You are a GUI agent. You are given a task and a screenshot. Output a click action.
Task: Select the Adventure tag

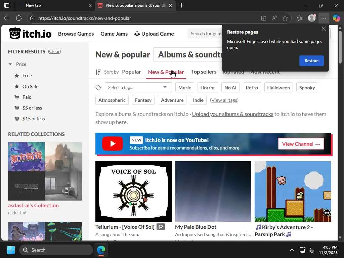172,100
